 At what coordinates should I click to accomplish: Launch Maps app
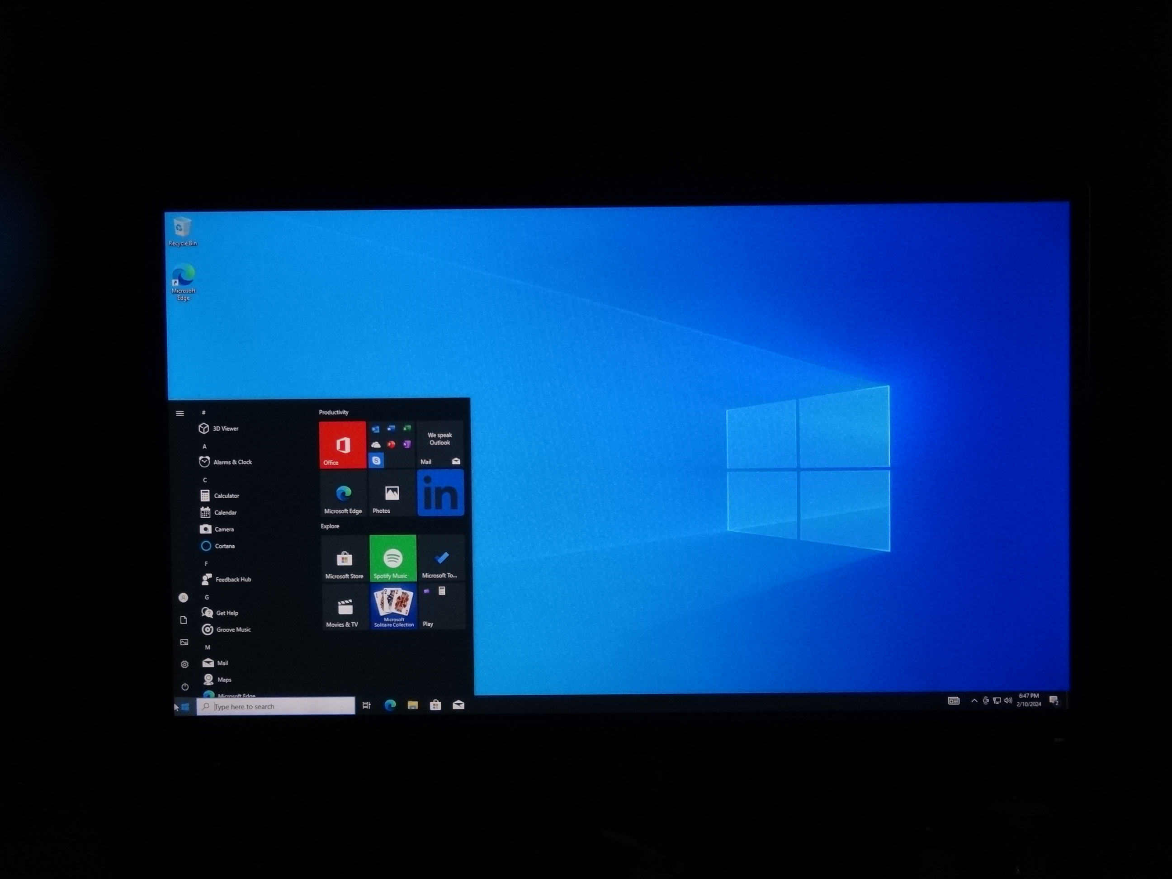[218, 679]
